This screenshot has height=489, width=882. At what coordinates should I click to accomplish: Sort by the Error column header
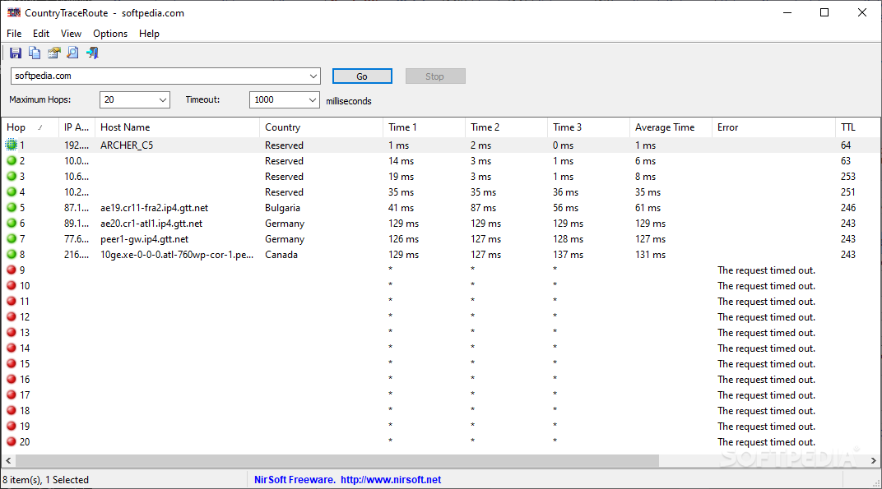point(773,127)
